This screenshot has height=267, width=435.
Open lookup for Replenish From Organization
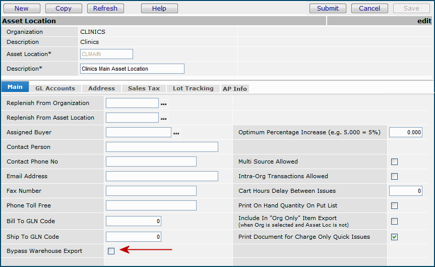[163, 104]
